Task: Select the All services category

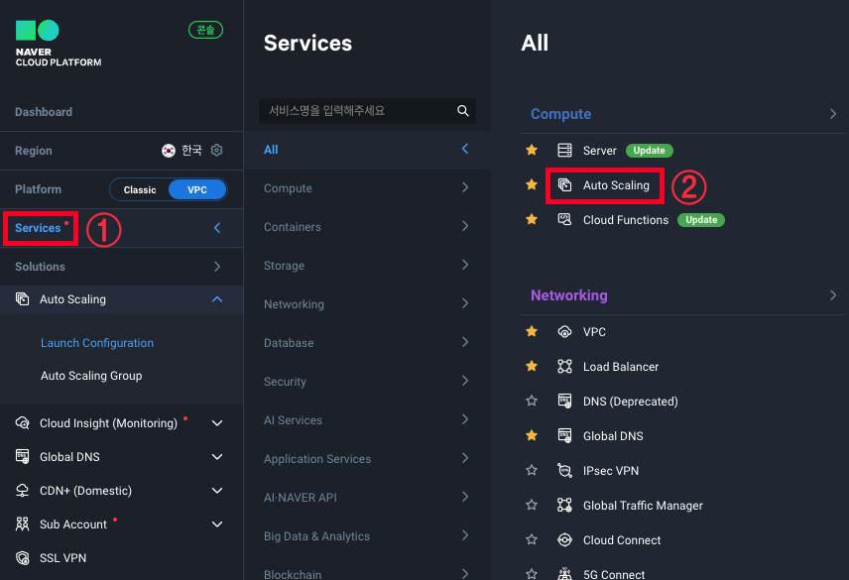Action: pyautogui.click(x=367, y=150)
